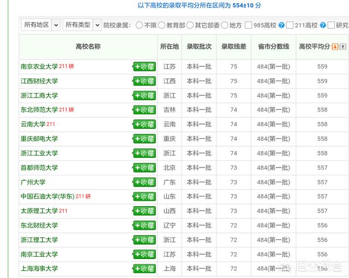This screenshot has width=349, height=278.
Task: Select the 不限 radio button
Action: (140, 25)
